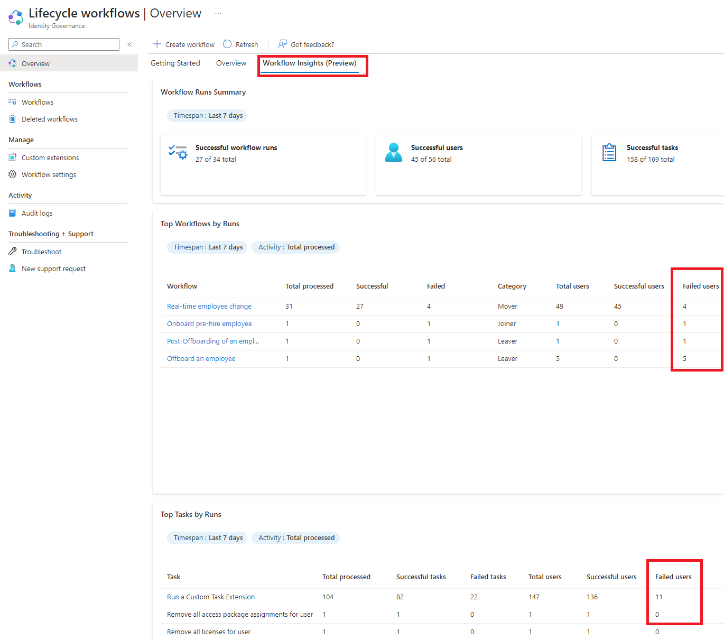Image resolution: width=724 pixels, height=640 pixels.
Task: Open Workflow settings gear icon
Action: coord(13,174)
